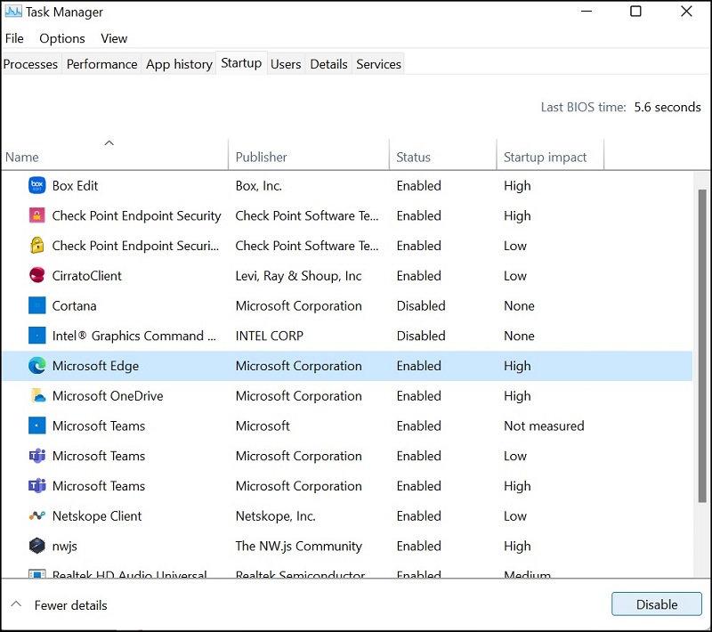This screenshot has width=712, height=632.
Task: Click the Intel Graphics Command icon
Action: coord(36,336)
